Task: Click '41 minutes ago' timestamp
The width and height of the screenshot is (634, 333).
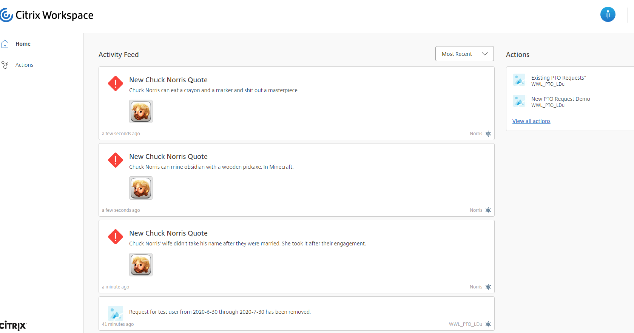Action: coord(118,324)
